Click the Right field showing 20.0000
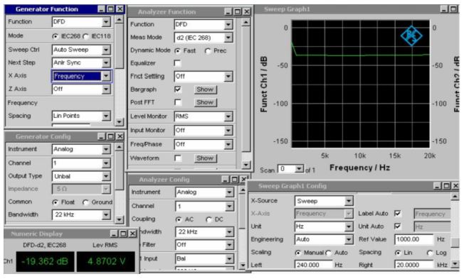The image size is (464, 279). pyautogui.click(x=413, y=265)
